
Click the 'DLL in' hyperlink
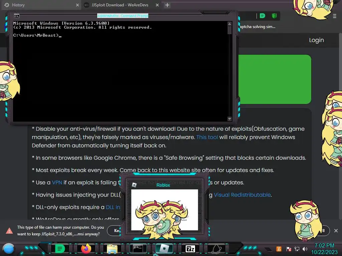click(113, 207)
